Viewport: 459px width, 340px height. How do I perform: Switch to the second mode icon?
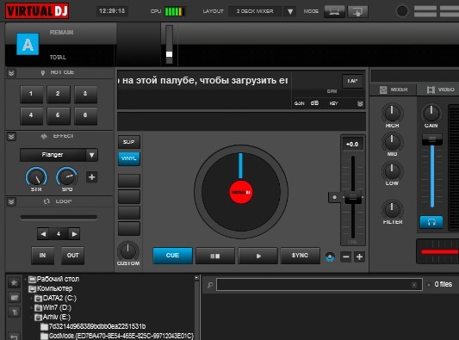pyautogui.click(x=357, y=12)
